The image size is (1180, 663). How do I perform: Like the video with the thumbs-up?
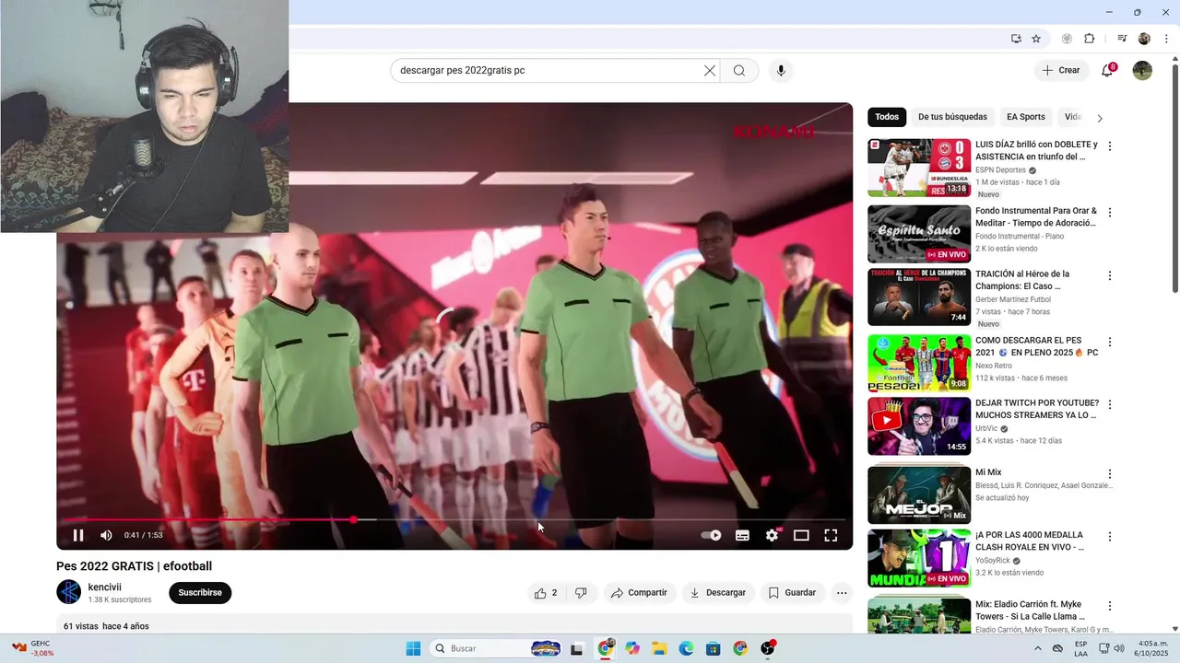pyautogui.click(x=546, y=593)
